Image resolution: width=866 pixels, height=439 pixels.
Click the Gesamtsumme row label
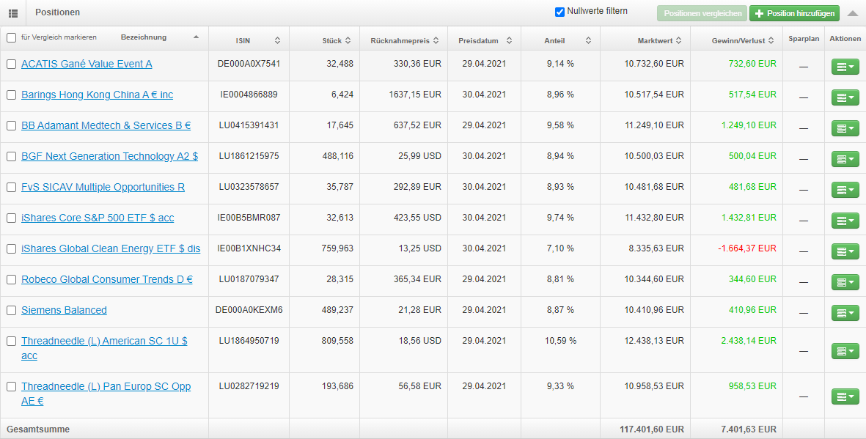point(38,429)
